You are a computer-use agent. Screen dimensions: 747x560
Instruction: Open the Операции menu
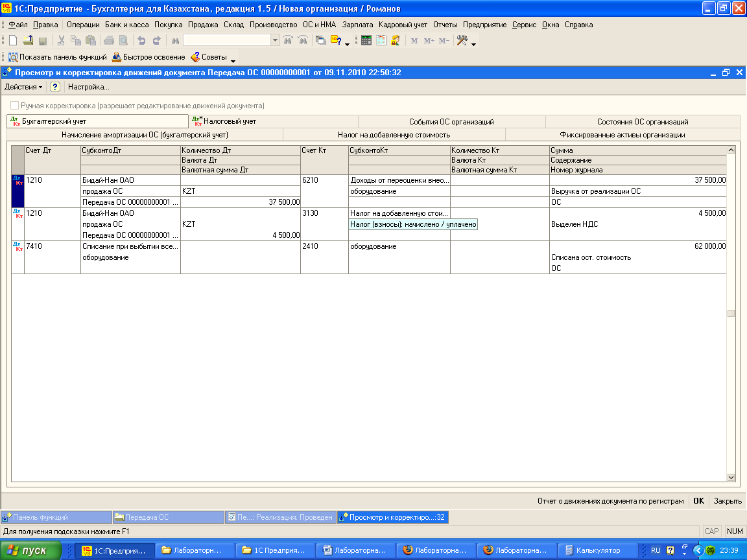(83, 25)
